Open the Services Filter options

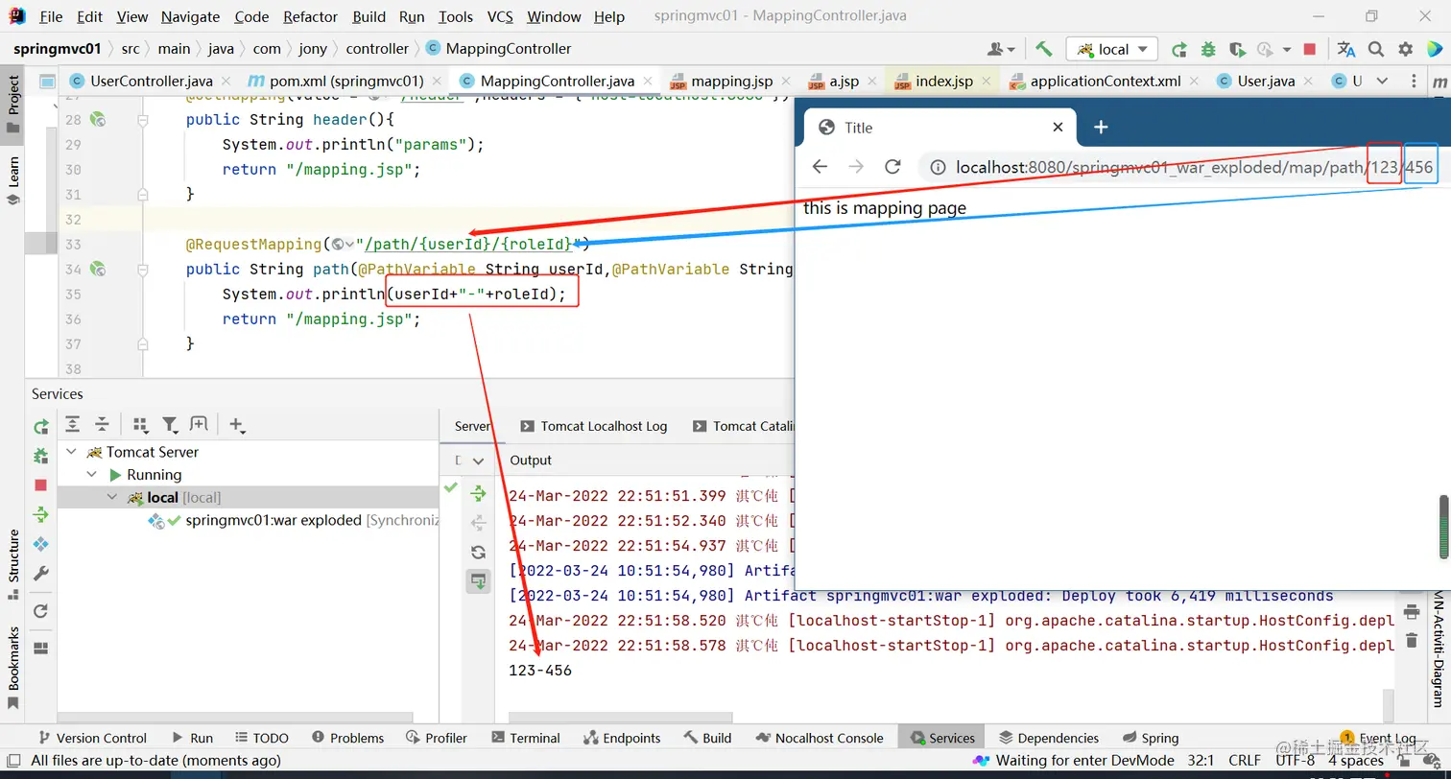point(170,425)
